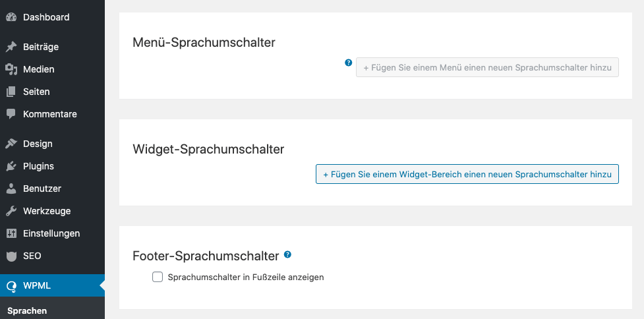This screenshot has height=319, width=644.
Task: Open help tooltip beside Footer-Sprachumschalter heading
Action: tap(287, 254)
